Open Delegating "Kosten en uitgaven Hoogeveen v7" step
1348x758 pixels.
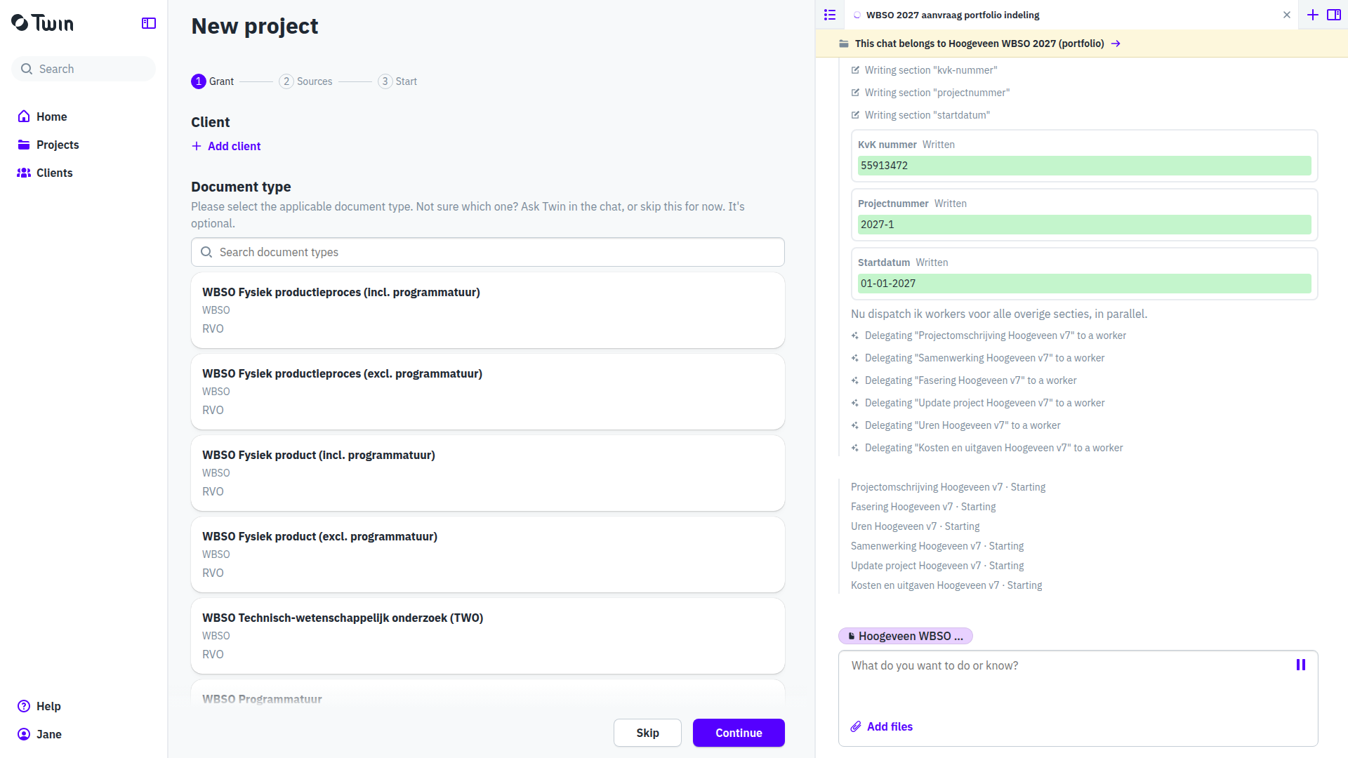987,448
